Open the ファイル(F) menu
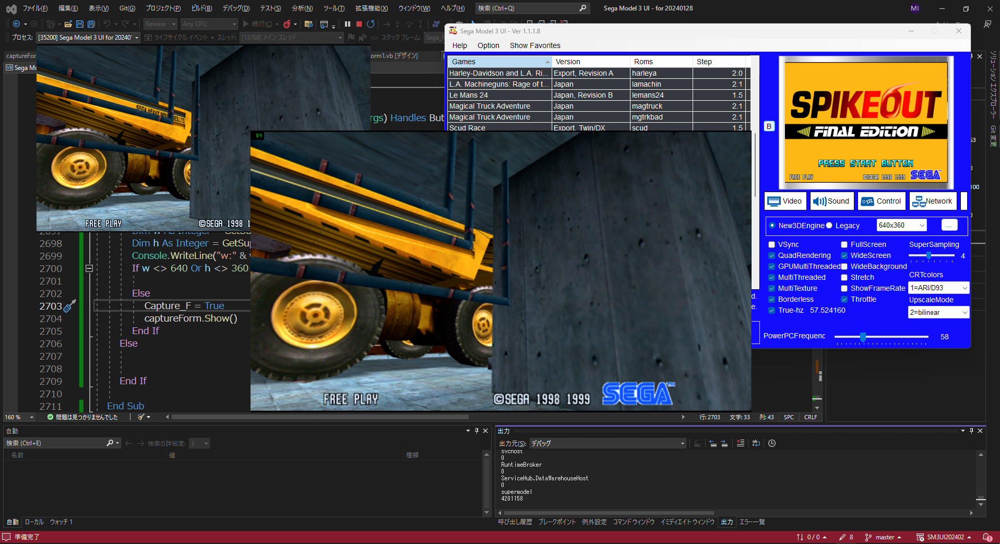 [35, 8]
